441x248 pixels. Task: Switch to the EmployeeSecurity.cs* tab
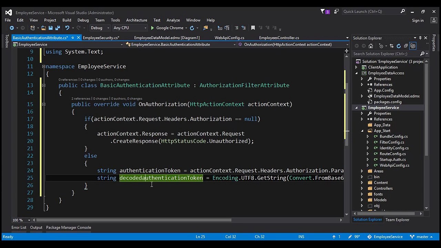(101, 38)
